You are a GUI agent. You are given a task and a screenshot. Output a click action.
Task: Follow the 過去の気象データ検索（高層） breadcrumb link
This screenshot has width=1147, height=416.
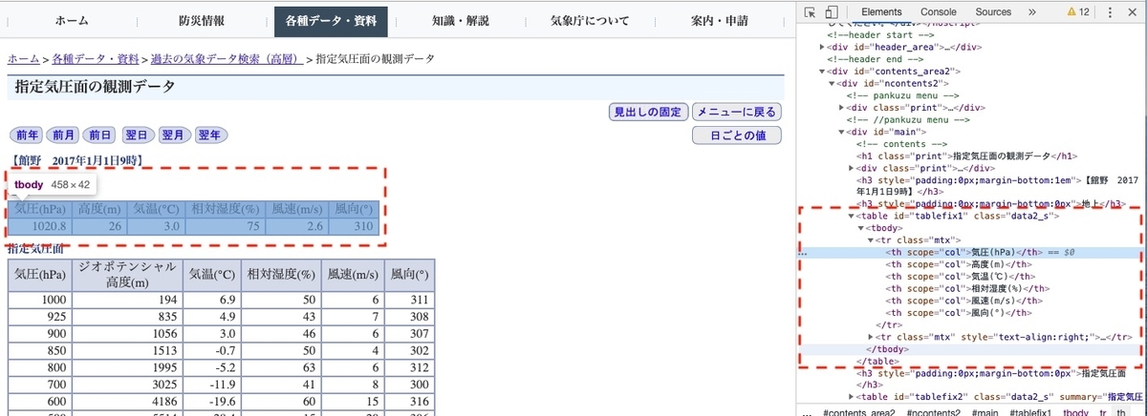tap(227, 59)
